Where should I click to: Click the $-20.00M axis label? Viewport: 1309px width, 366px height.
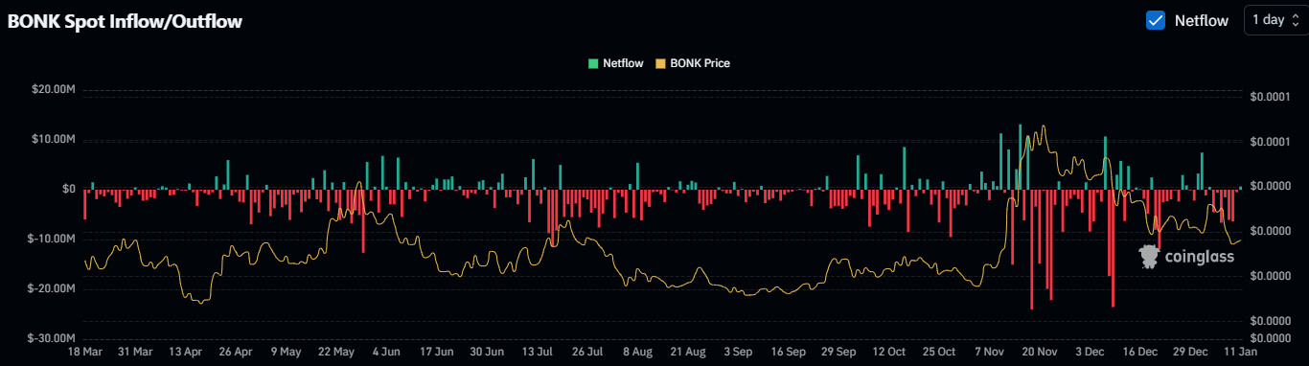[53, 288]
